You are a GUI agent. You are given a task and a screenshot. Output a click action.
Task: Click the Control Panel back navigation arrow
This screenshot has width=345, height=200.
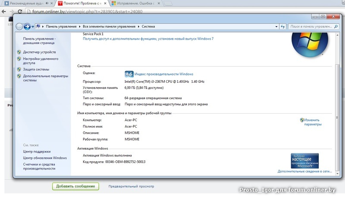click(19, 27)
